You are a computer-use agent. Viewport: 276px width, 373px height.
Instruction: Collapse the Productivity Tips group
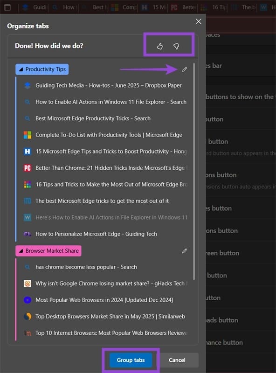tap(42, 69)
